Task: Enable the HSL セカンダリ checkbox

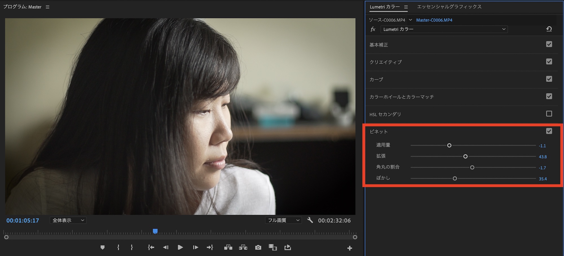Action: pyautogui.click(x=549, y=114)
